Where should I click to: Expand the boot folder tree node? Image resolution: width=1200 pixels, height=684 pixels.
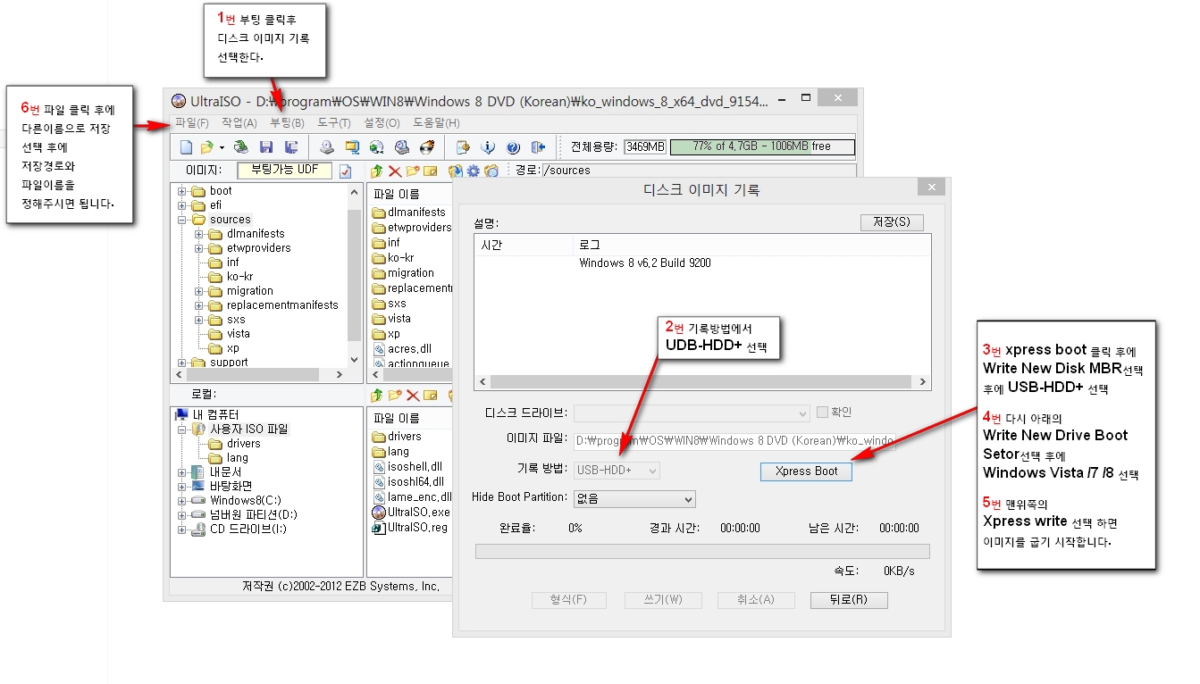[182, 191]
